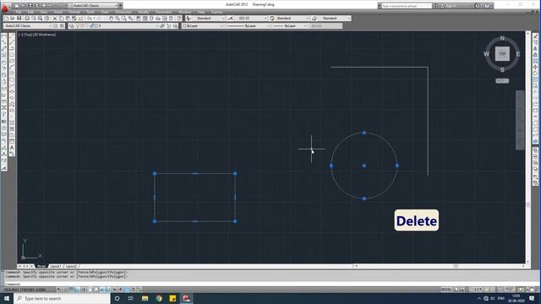
Task: Click the TOP face of the ViewCube
Action: 502,54
